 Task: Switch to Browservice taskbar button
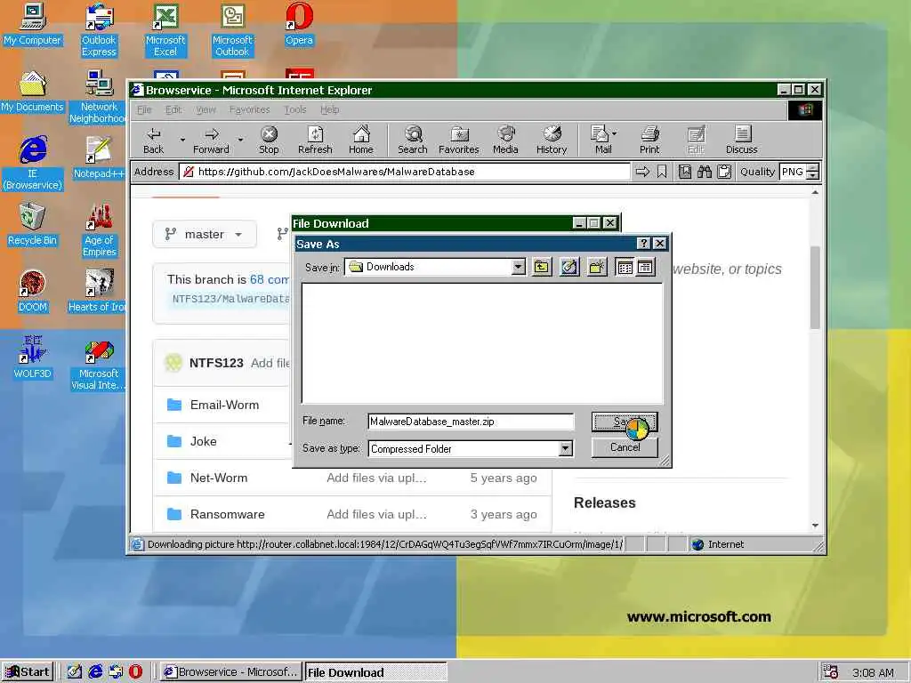(x=231, y=672)
